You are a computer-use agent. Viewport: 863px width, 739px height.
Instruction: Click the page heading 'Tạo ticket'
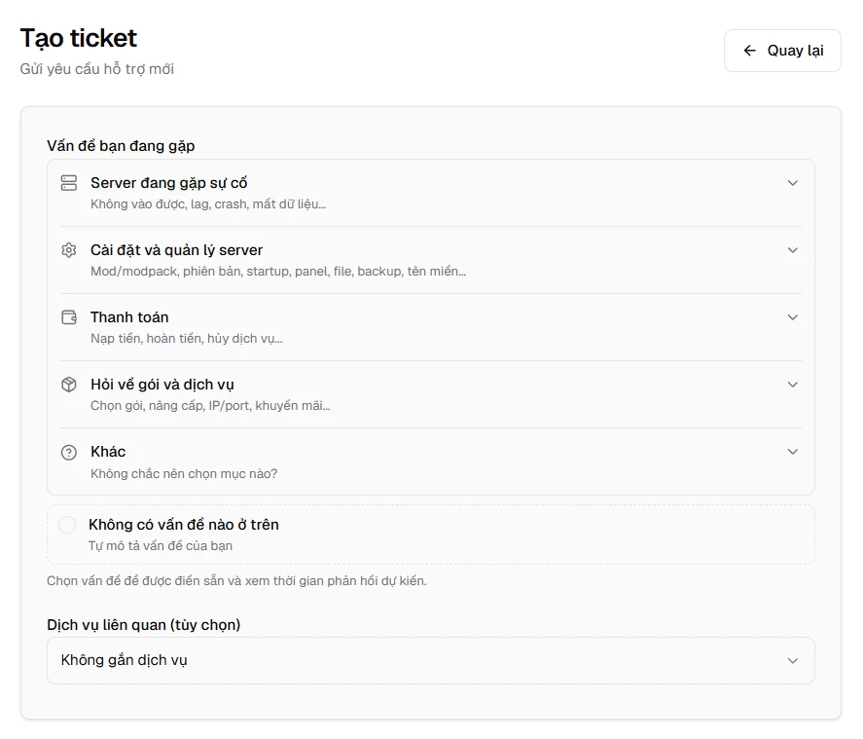pos(79,38)
